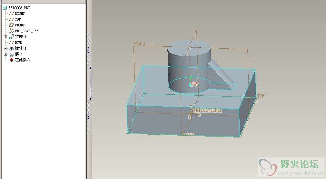Image resolution: width=326 pixels, height=179 pixels.
Task: Click the DTM1 datum plane icon
Action: point(11,42)
